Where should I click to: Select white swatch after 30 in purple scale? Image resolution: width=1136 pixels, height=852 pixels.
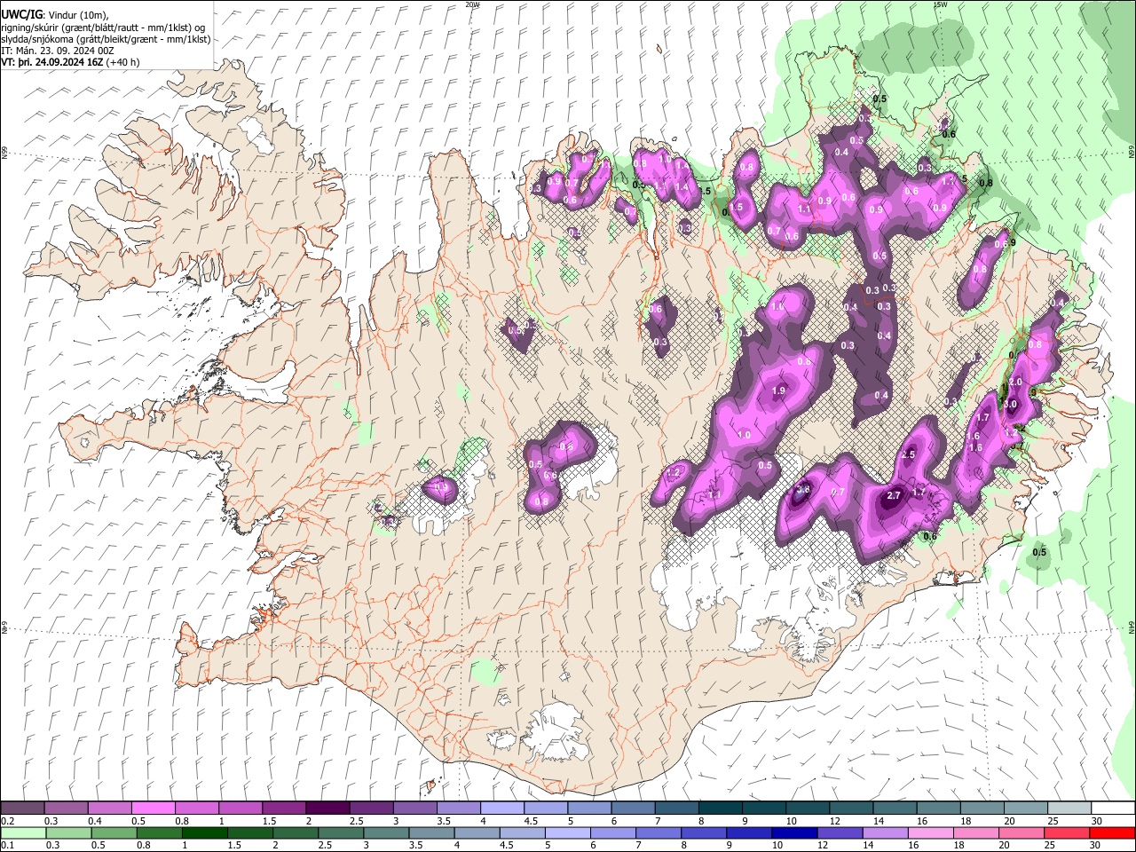pyautogui.click(x=1112, y=809)
